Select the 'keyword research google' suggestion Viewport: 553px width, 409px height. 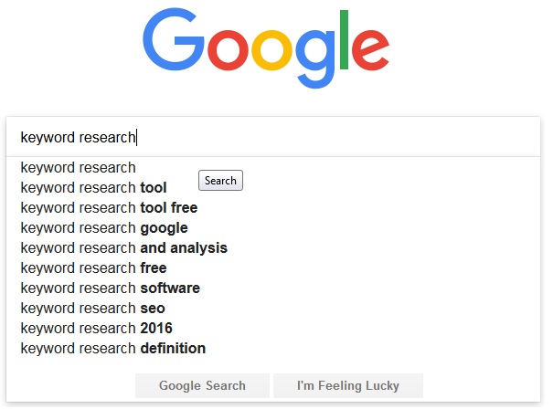(x=104, y=227)
